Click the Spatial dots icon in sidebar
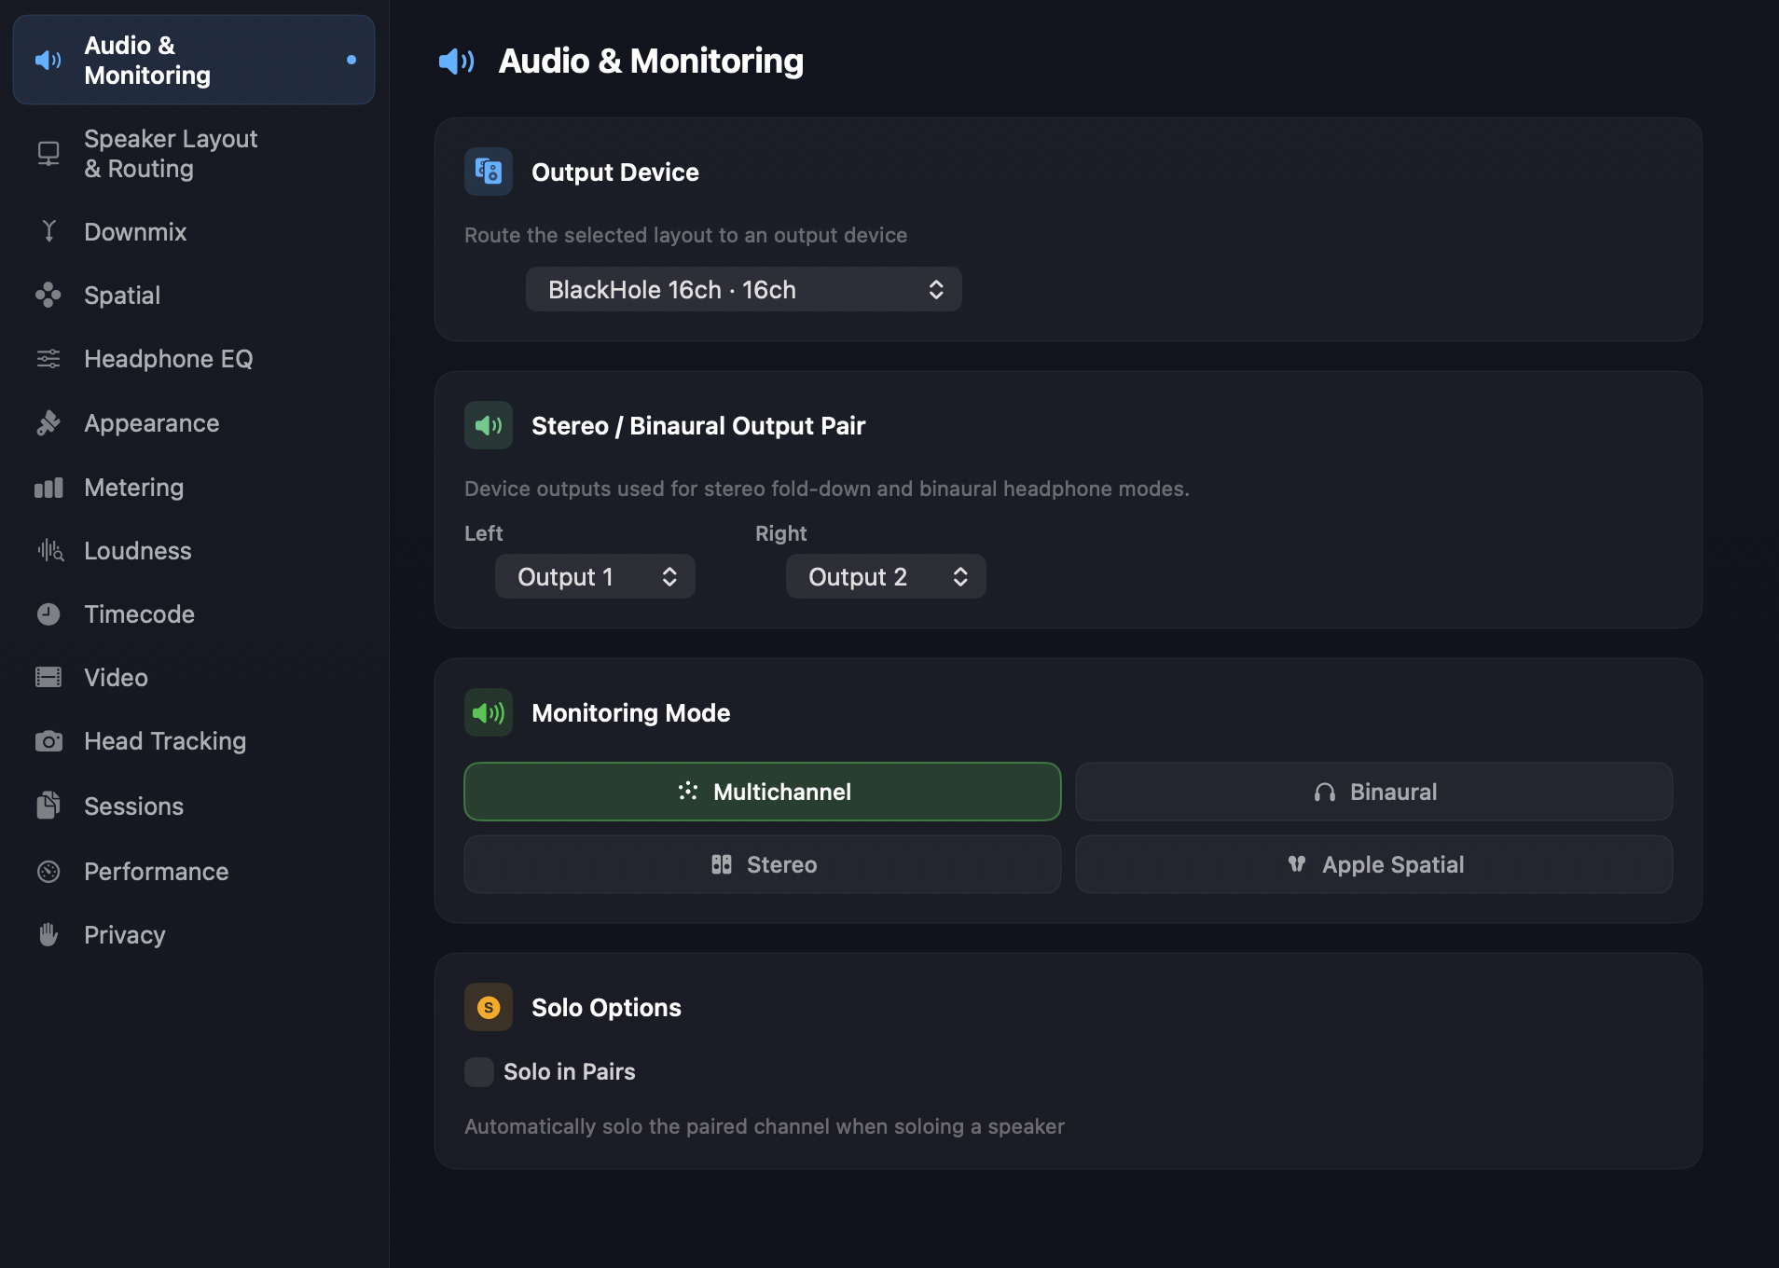Image resolution: width=1779 pixels, height=1268 pixels. (x=48, y=296)
